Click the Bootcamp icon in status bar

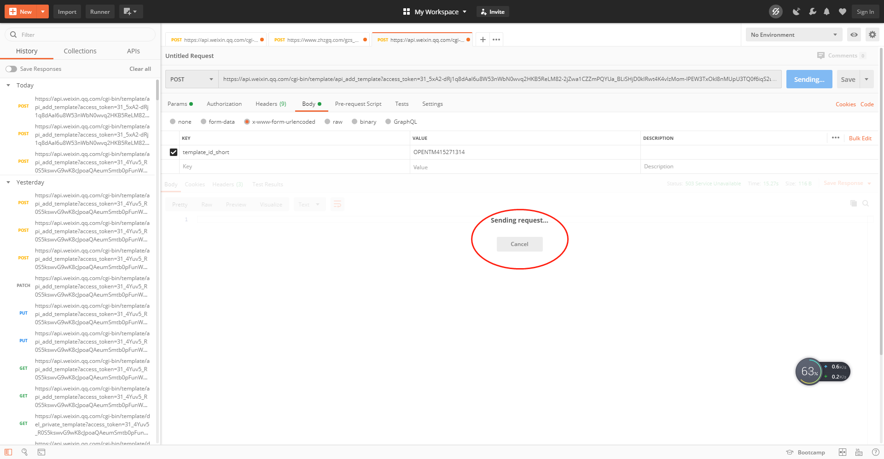(x=790, y=452)
